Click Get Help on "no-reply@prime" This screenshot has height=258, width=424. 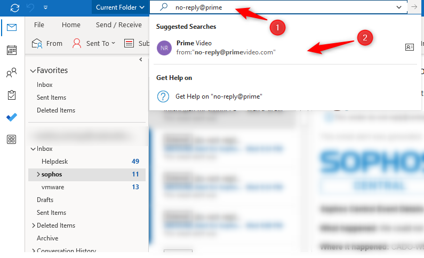(x=219, y=96)
